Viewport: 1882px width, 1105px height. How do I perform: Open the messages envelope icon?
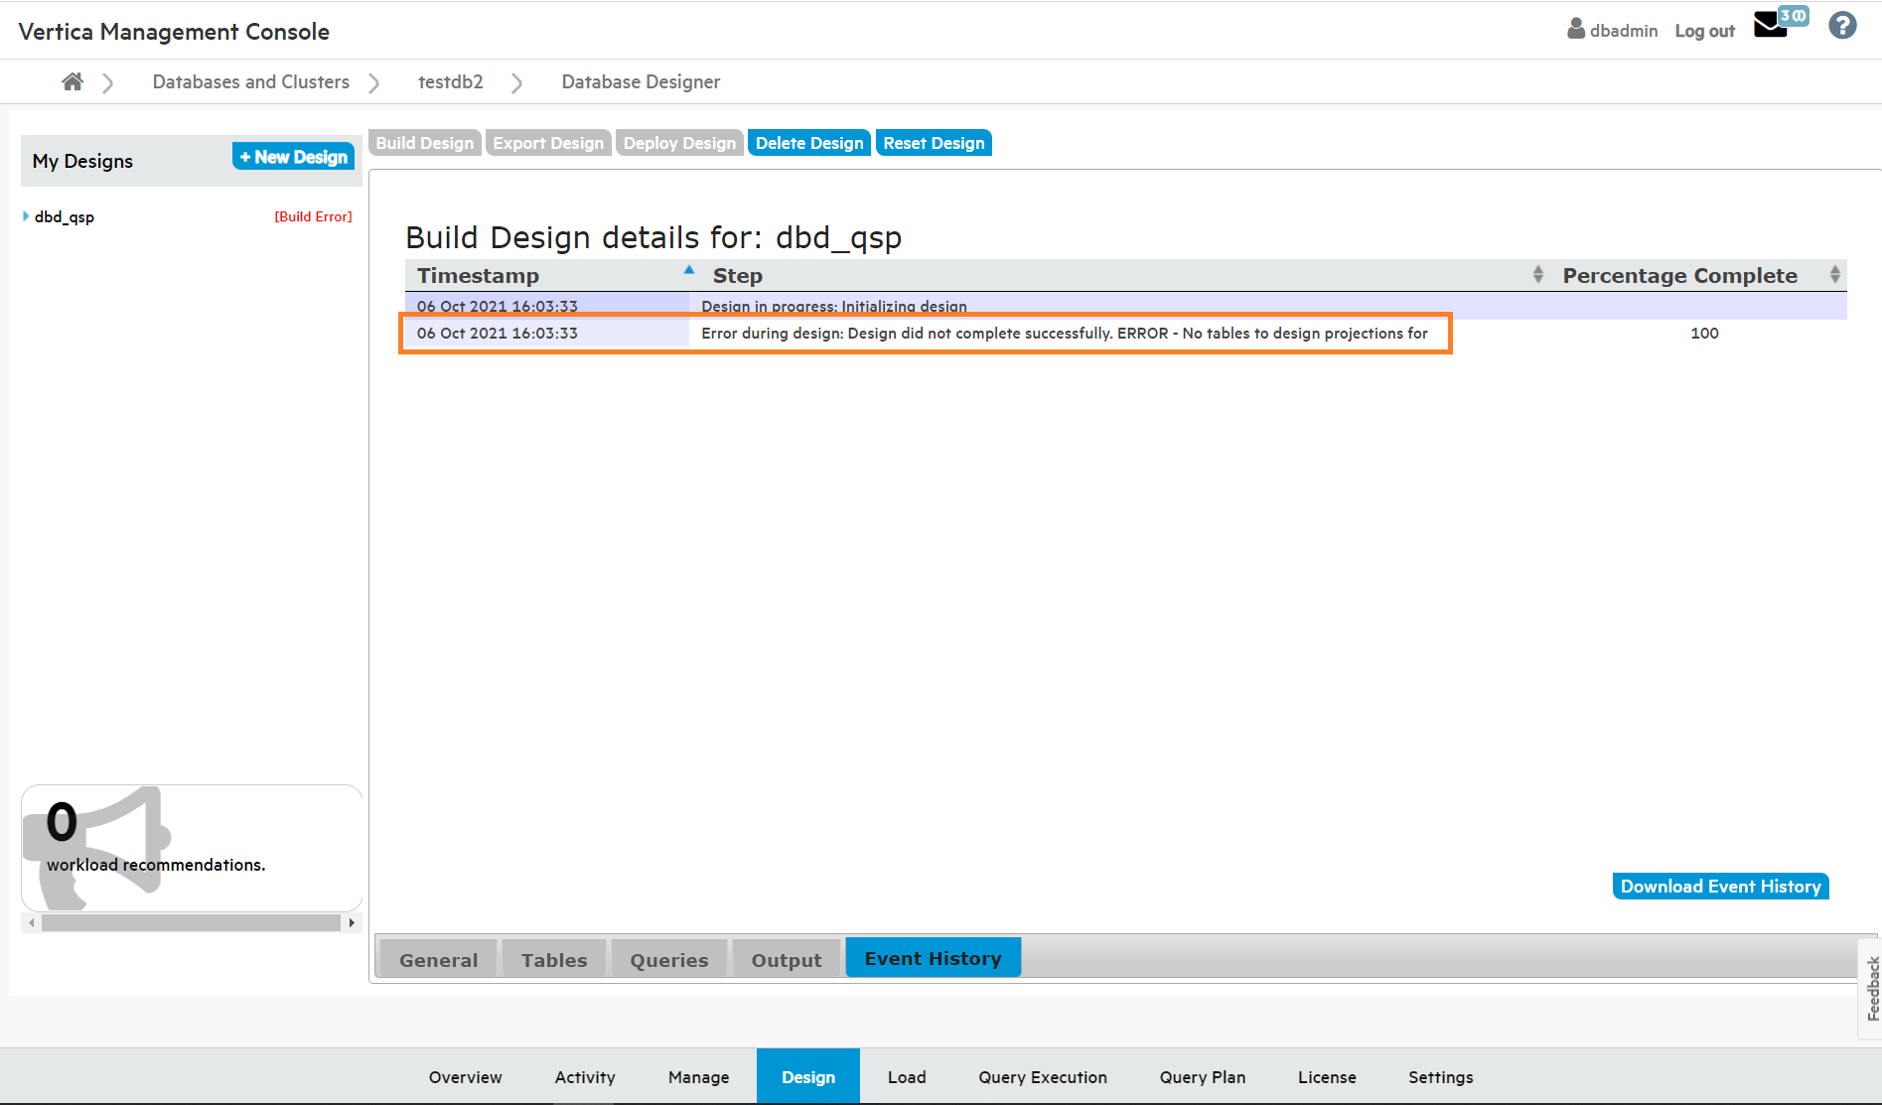pyautogui.click(x=1770, y=26)
